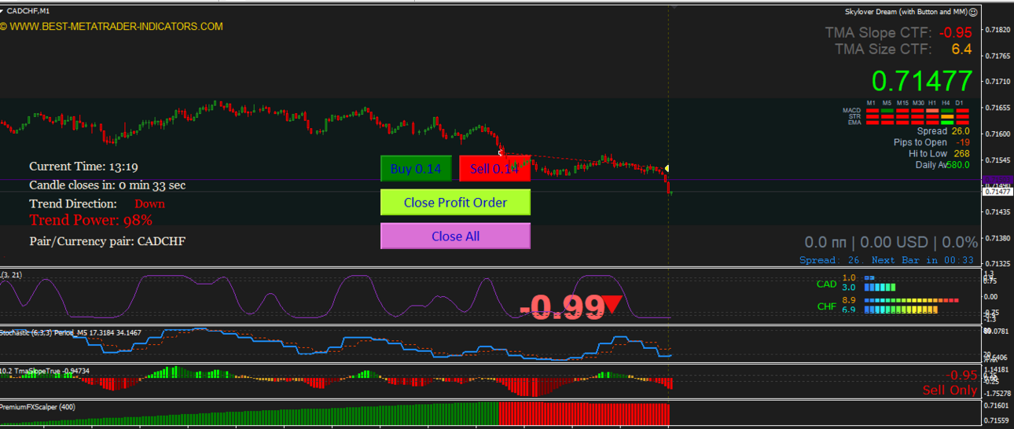Click the large green 0.71477 price
1014x429 pixels.
coord(921,81)
